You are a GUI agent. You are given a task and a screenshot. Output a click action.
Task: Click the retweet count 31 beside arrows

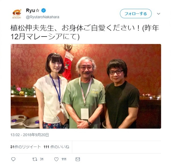42,159
